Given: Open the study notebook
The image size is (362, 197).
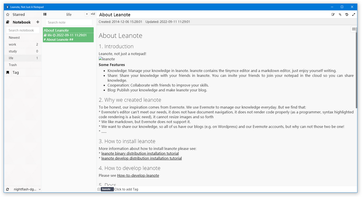Looking at the screenshot, I should pos(23,51).
